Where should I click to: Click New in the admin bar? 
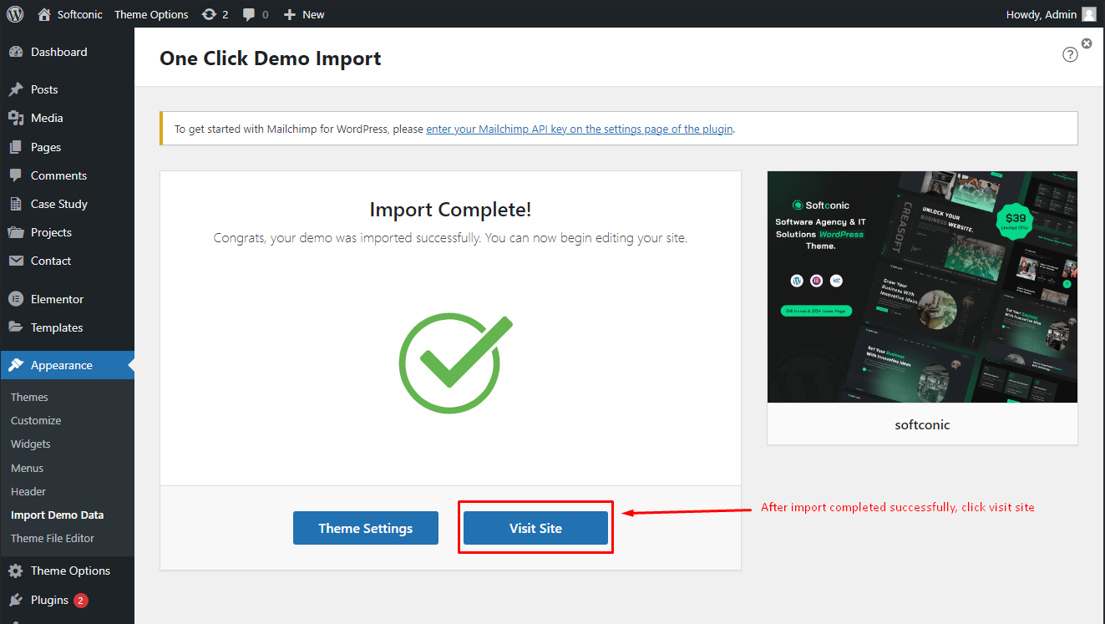[x=313, y=14]
